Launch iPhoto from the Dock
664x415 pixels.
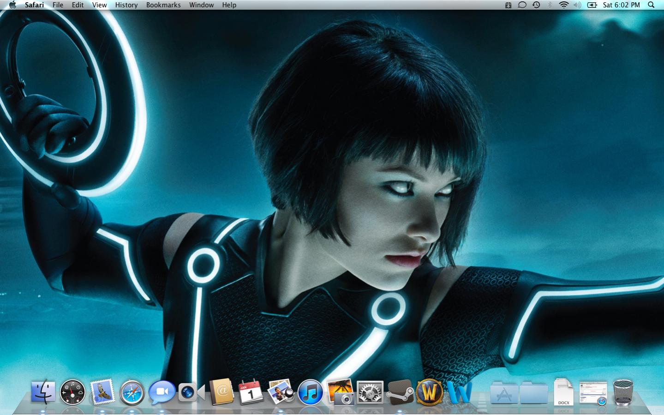(x=340, y=392)
